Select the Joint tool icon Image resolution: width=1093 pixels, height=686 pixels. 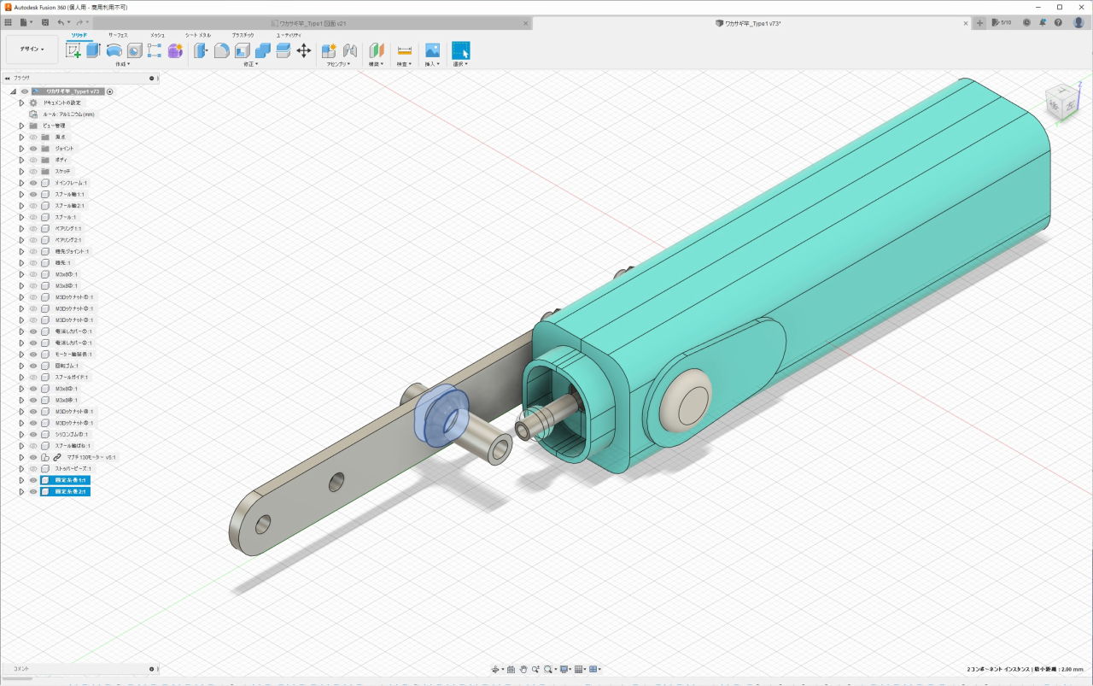[349, 50]
